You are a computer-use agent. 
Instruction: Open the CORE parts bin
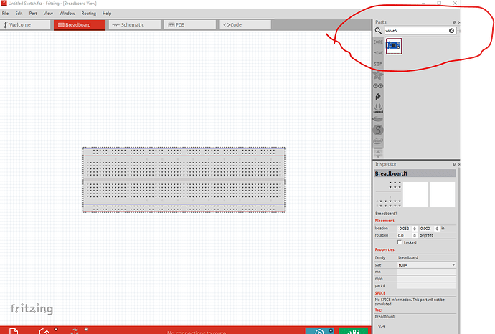click(378, 42)
